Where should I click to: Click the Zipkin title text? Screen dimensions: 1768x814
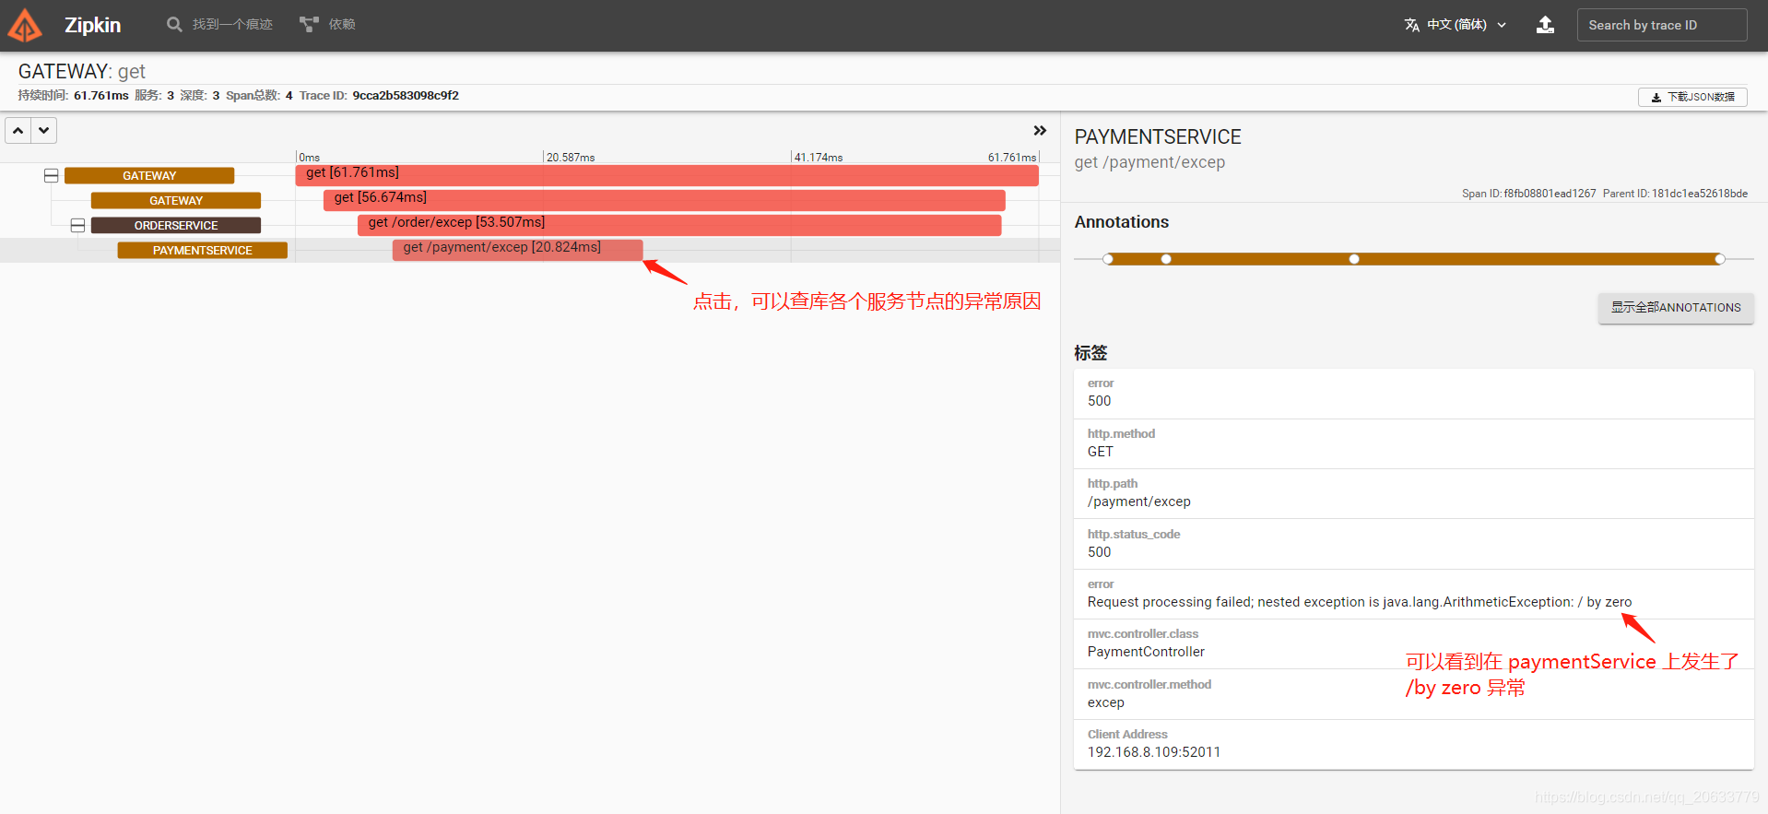click(x=92, y=25)
